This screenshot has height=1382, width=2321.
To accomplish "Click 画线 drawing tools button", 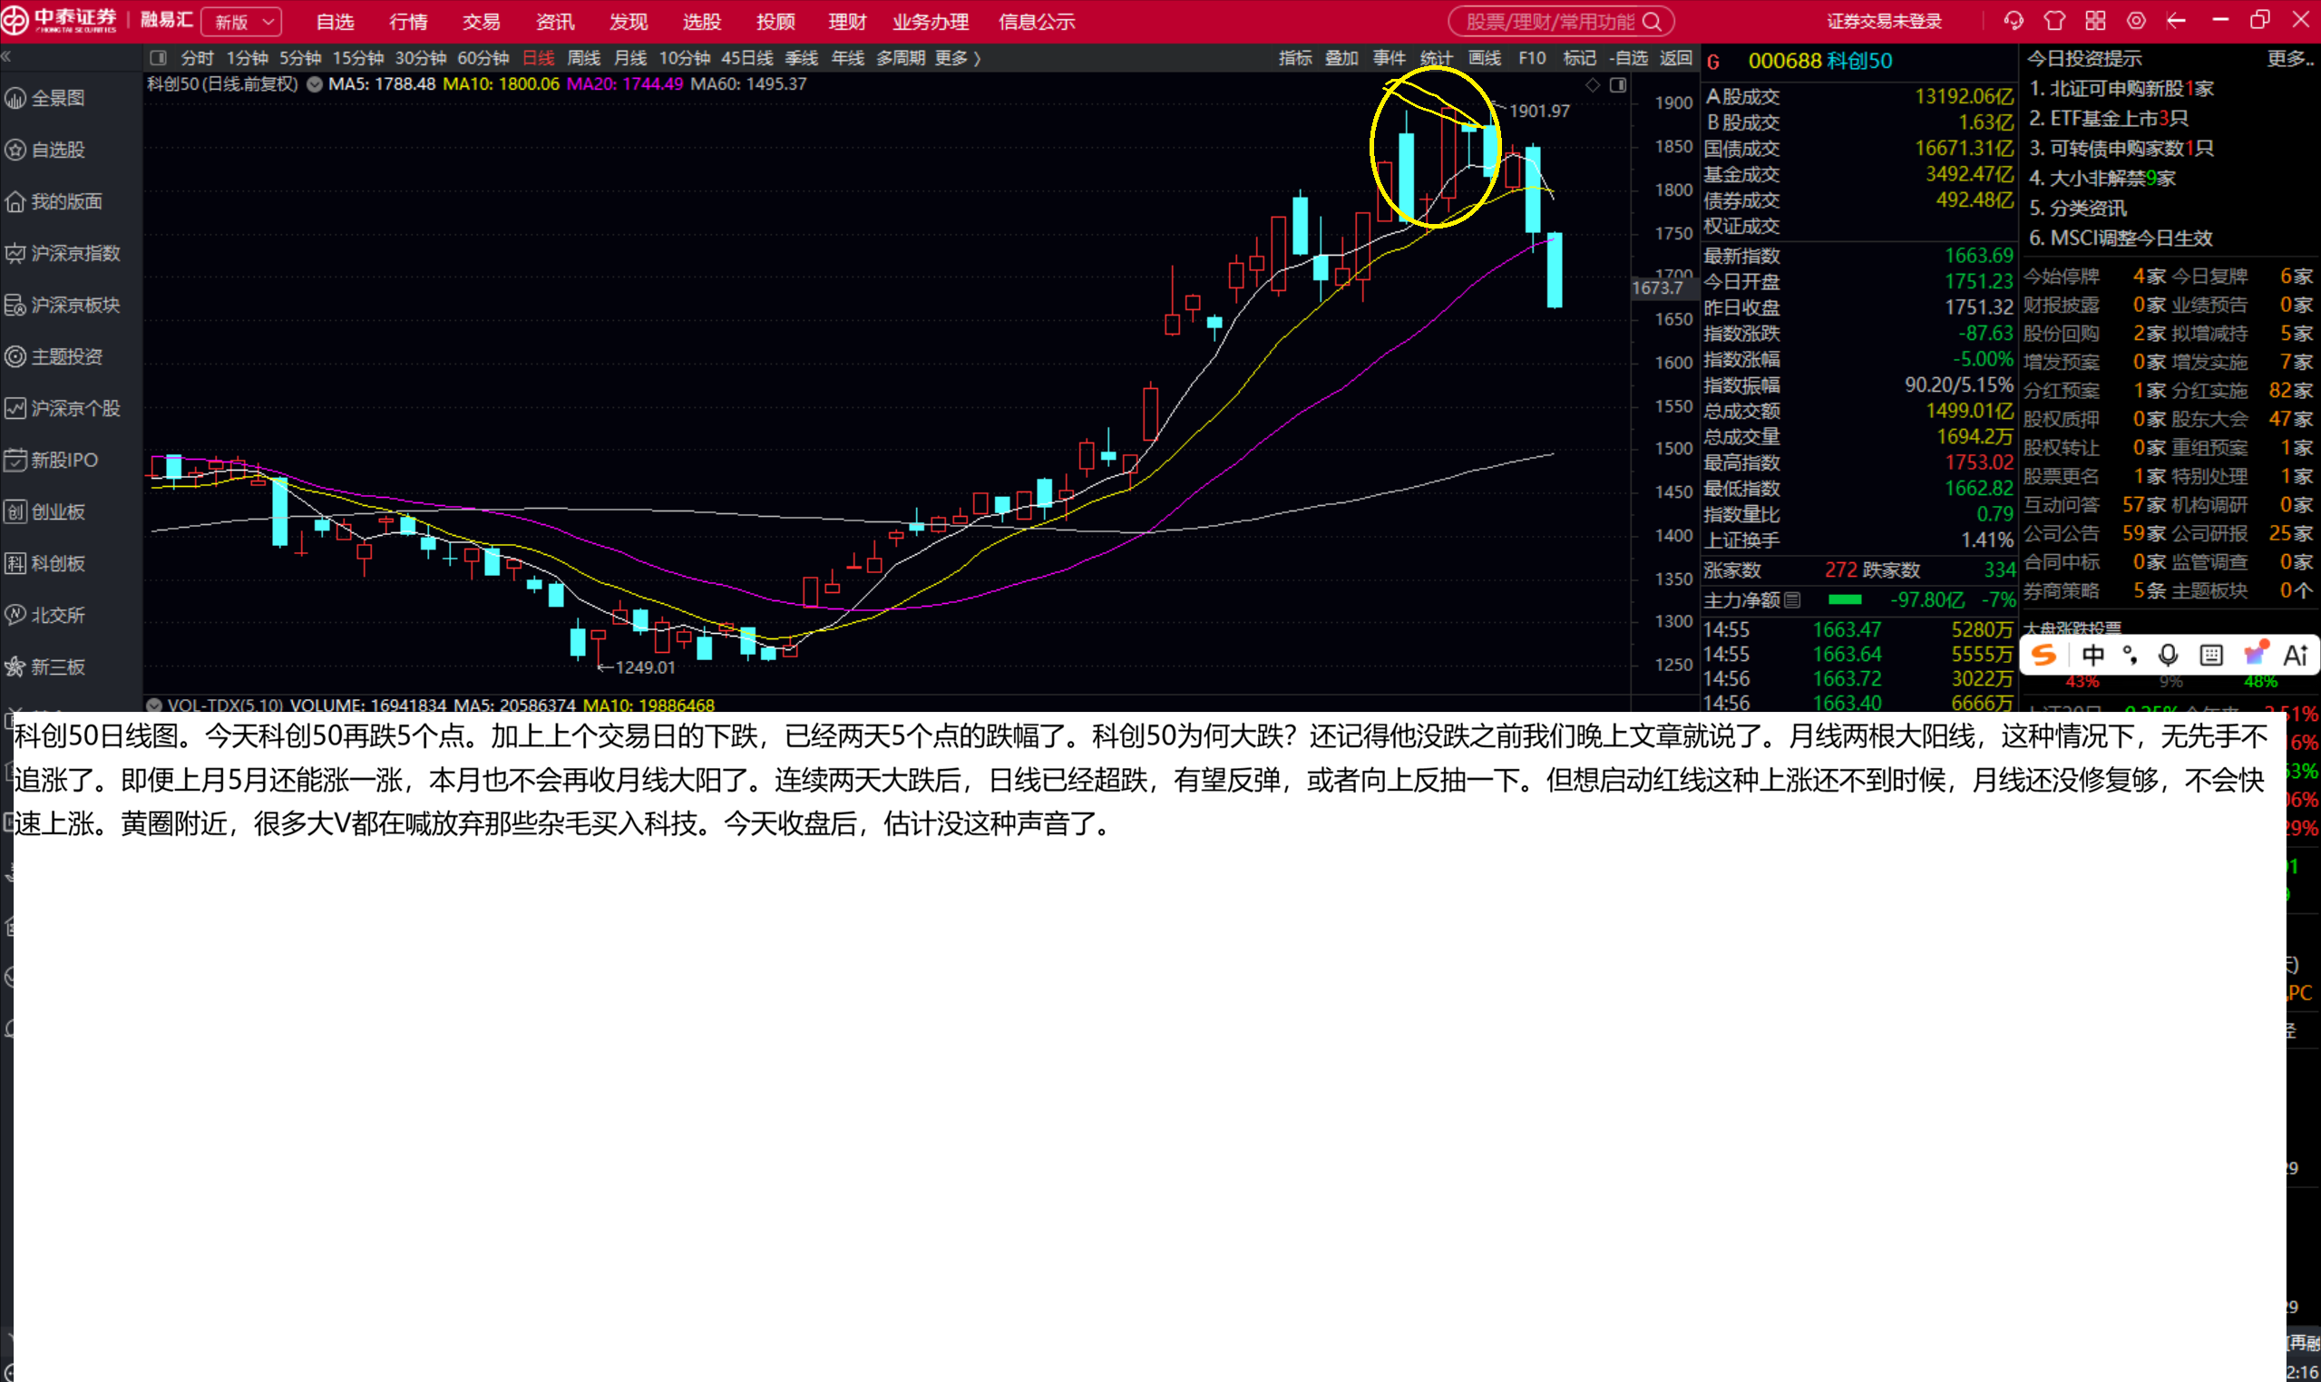I will 1485,58.
